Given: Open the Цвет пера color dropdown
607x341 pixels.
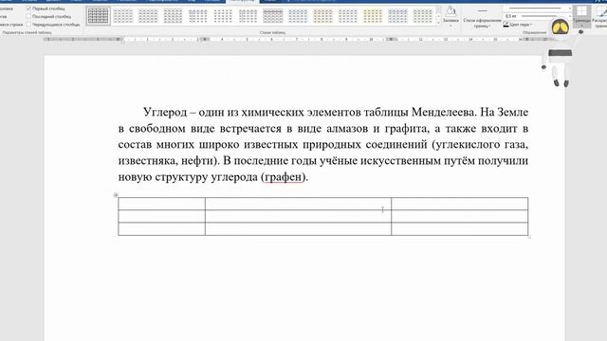Looking at the screenshot, I should (531, 25).
